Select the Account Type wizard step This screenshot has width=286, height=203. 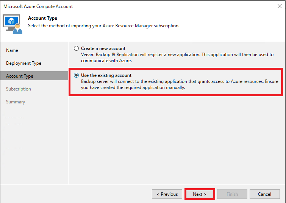[x=34, y=76]
